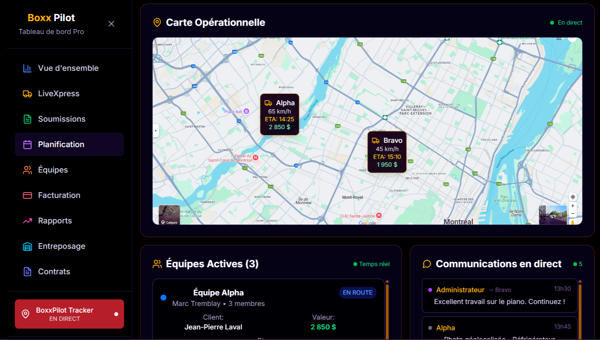
Task: Zoom in on the map with plus
Action: click(573, 206)
